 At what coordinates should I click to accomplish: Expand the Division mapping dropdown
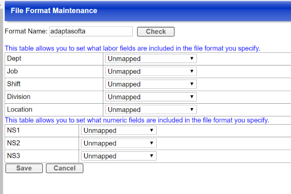coord(151,97)
